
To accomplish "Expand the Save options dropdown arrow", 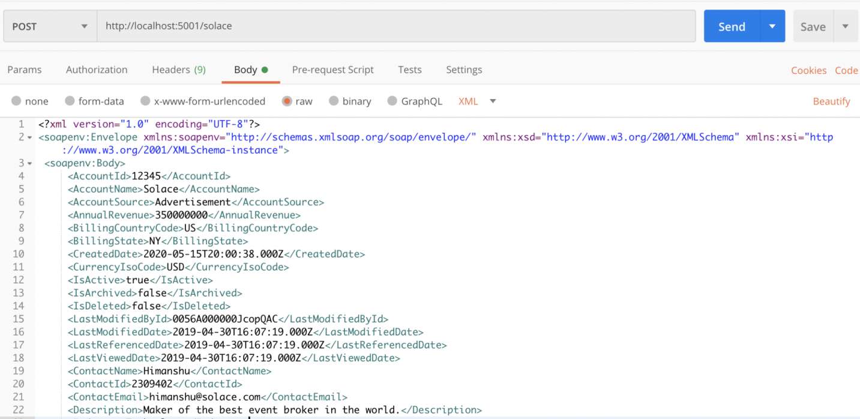I will (845, 26).
